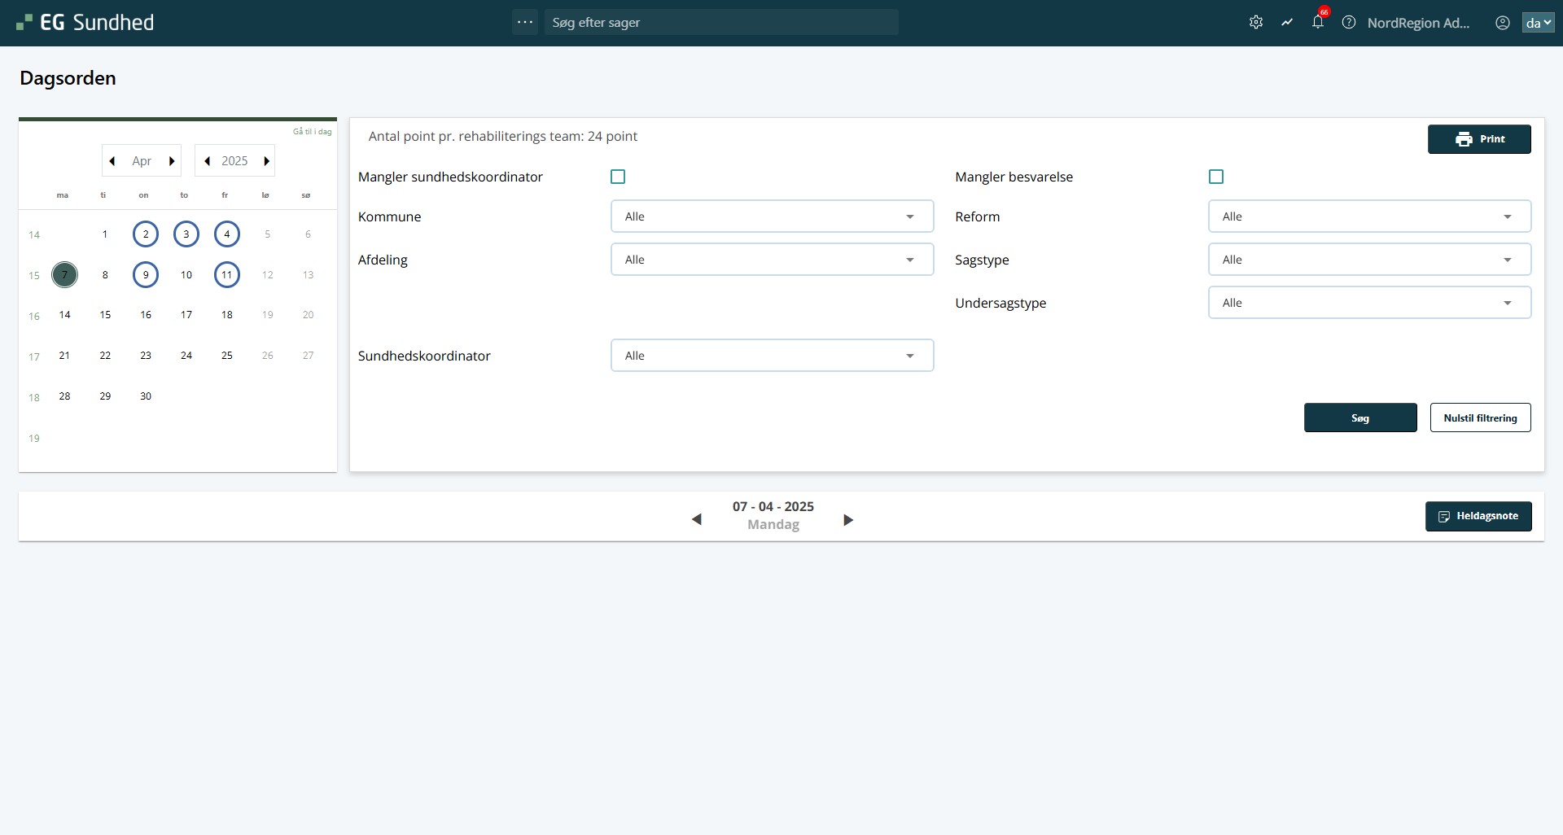Tick the Mangler besvarelse checkbox
This screenshot has height=835, width=1563.
[1216, 177]
